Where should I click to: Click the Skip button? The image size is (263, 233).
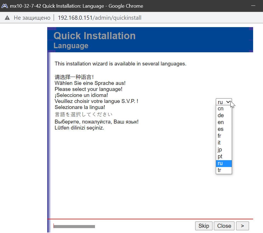(204, 226)
